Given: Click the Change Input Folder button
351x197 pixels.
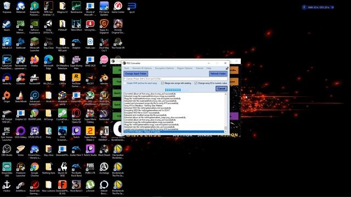Looking at the screenshot, I should [x=135, y=73].
